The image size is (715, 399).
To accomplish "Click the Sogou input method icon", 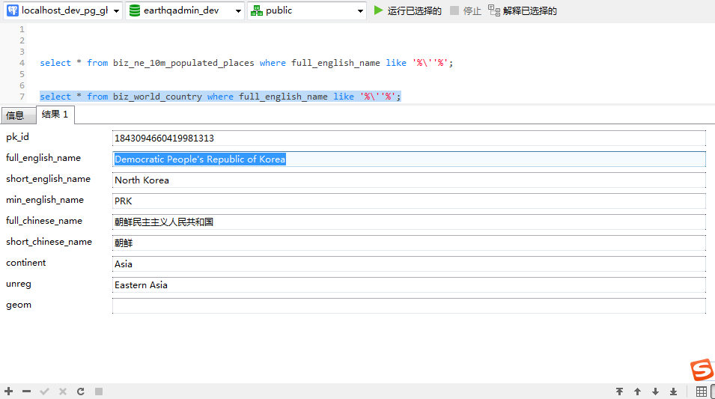I will point(702,369).
